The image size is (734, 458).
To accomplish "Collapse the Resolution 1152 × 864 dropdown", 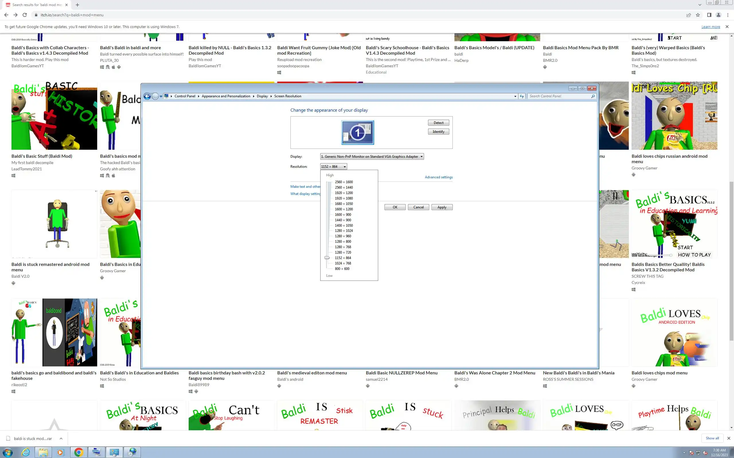I will (x=333, y=167).
